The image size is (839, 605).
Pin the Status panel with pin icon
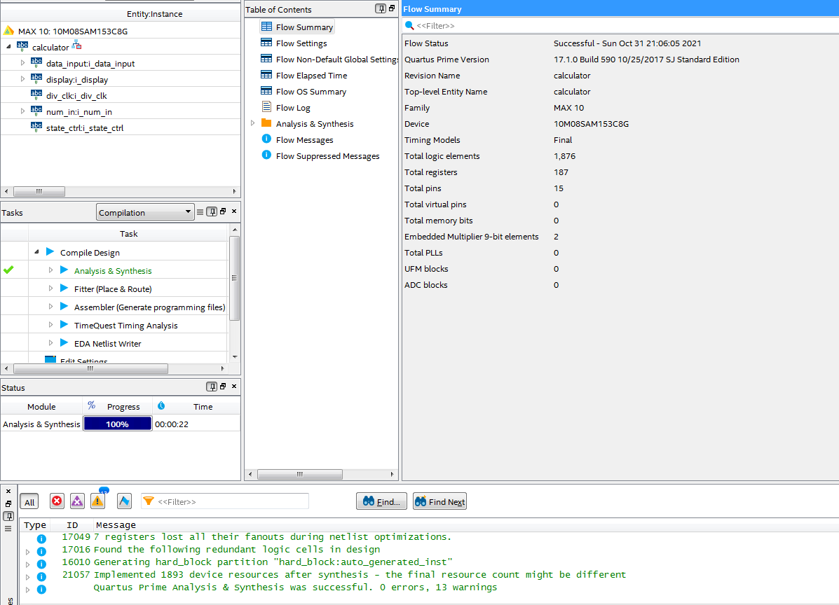click(211, 387)
